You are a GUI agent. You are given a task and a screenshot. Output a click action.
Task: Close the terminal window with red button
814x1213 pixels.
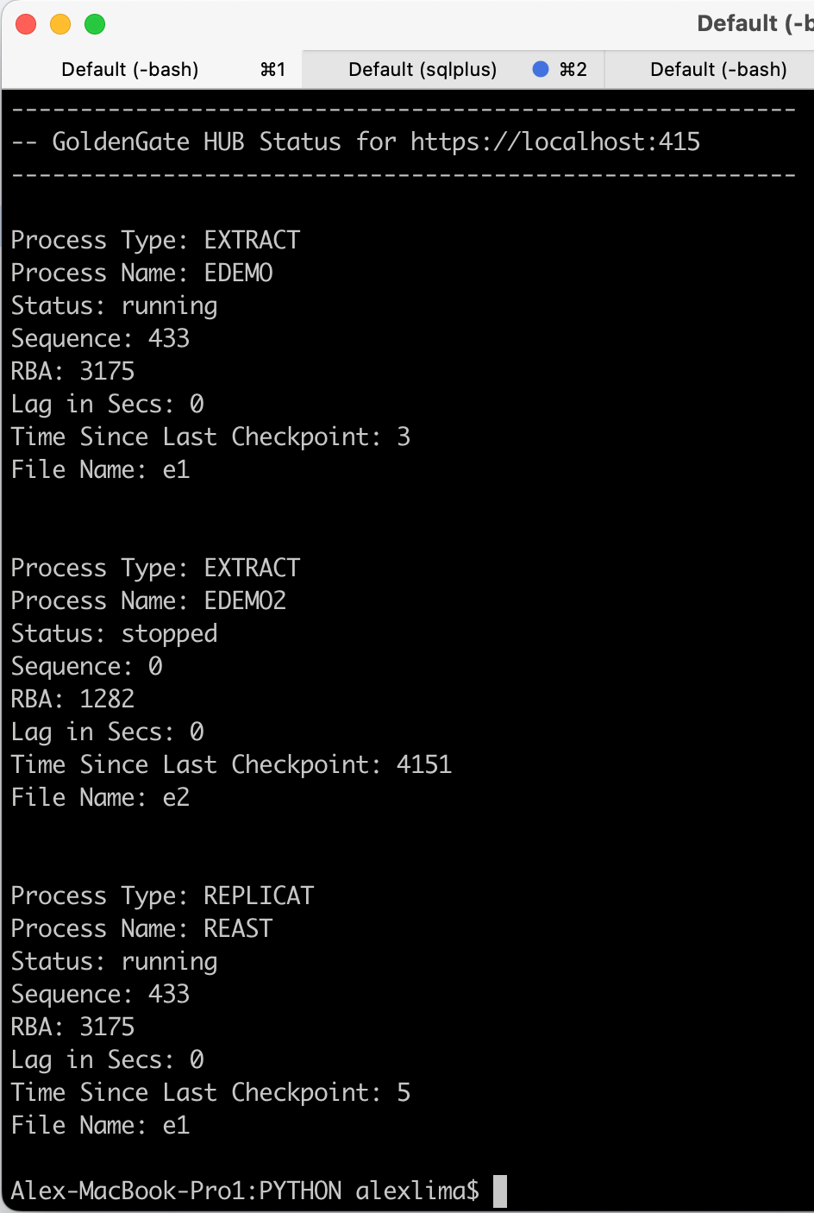[x=27, y=24]
